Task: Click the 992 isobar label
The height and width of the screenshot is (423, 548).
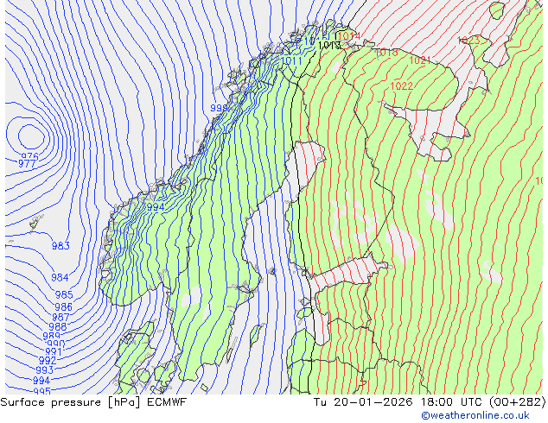Action: click(48, 360)
